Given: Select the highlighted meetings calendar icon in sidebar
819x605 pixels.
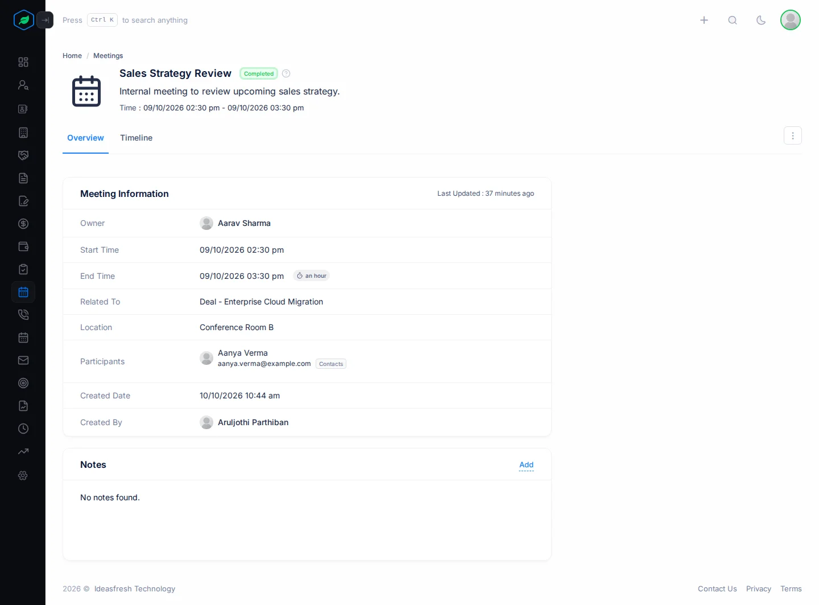Looking at the screenshot, I should [23, 292].
